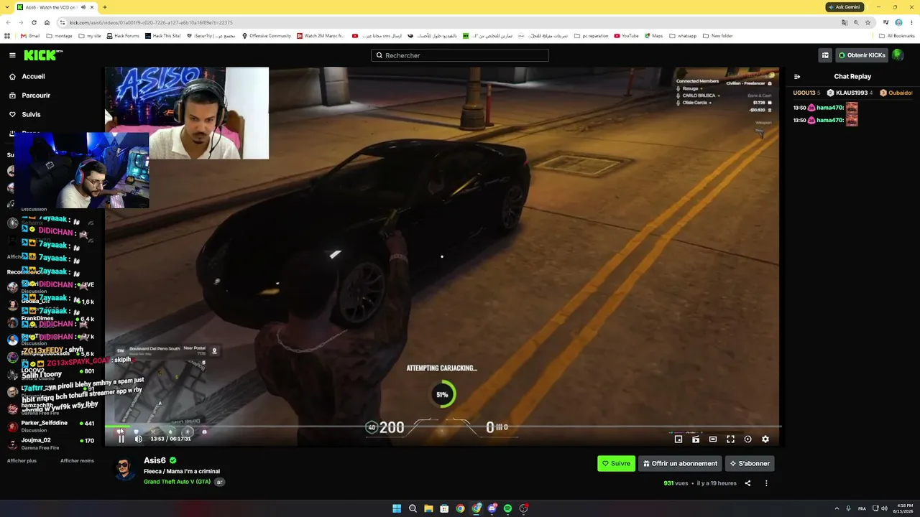Select the Asis6 Watch the VOD tab

(56, 7)
